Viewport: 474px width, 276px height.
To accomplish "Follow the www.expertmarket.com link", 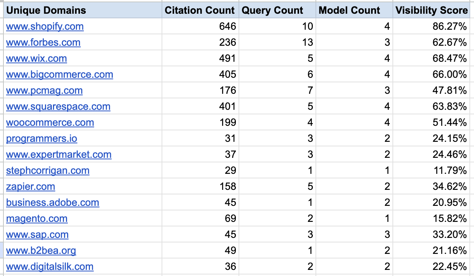I will 59,154.
